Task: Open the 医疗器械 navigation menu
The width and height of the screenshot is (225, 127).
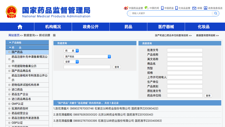Action: 166,27
